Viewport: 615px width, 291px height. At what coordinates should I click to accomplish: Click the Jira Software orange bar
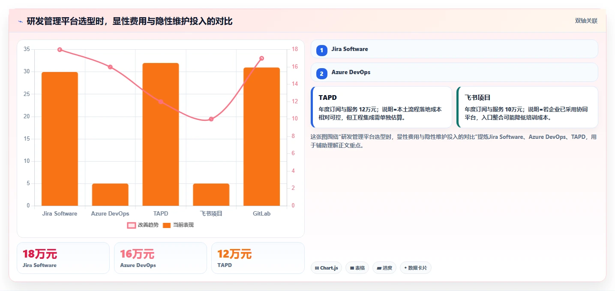60,139
